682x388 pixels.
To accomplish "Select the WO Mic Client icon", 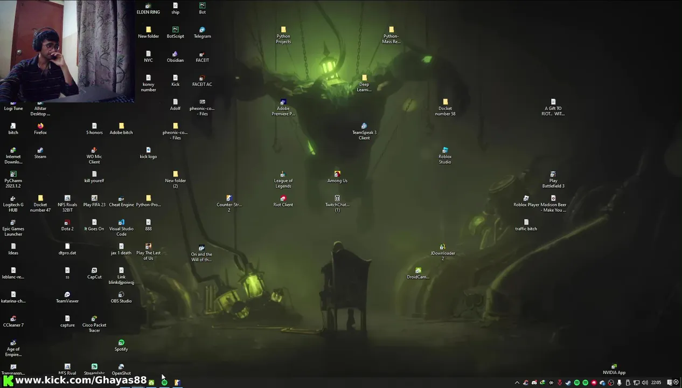I will coord(94,156).
